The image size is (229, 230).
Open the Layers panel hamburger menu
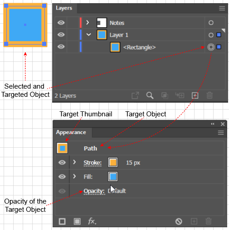tap(222, 8)
